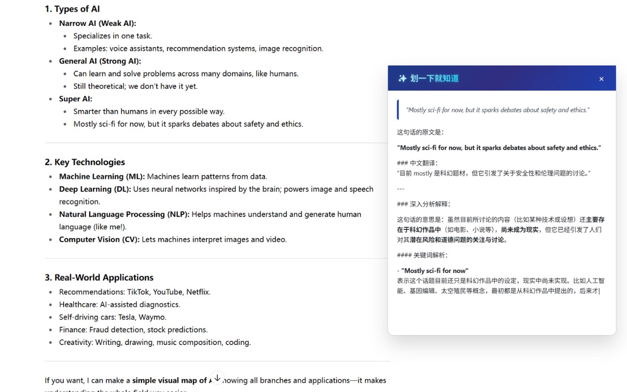Click 'Deep Learning (DL):' bold label
Screen dimensions: 627x392
(x=95, y=189)
